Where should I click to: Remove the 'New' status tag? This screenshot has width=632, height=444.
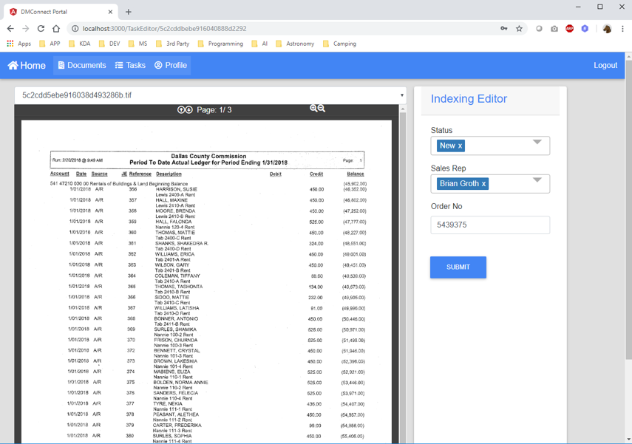[x=460, y=146]
